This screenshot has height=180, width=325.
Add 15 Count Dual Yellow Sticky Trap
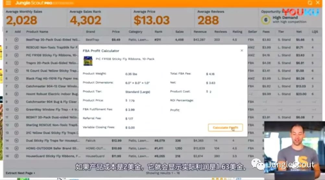point(16,70)
